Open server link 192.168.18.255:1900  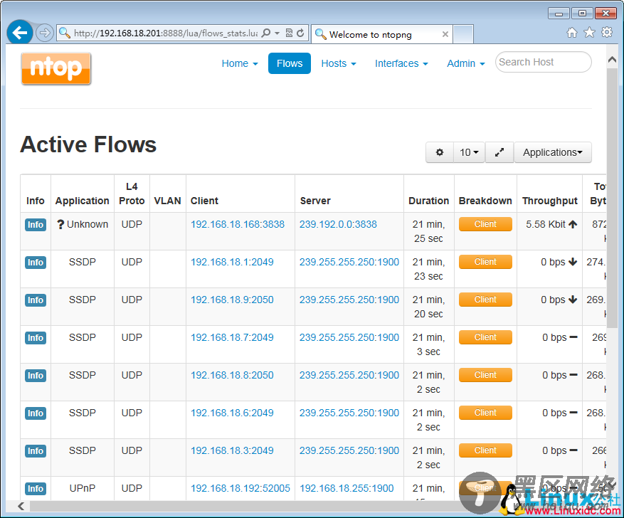tap(347, 489)
